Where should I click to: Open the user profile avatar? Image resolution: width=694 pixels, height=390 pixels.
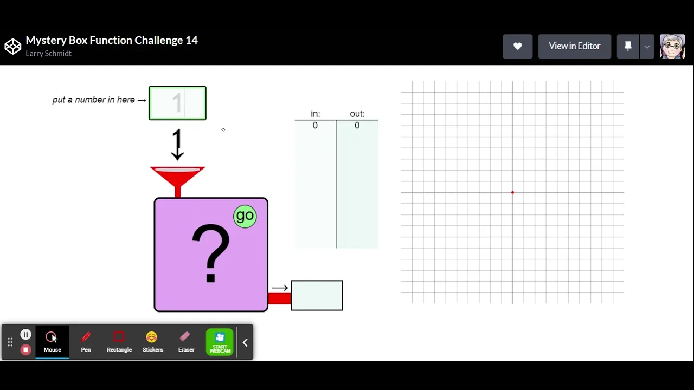672,46
